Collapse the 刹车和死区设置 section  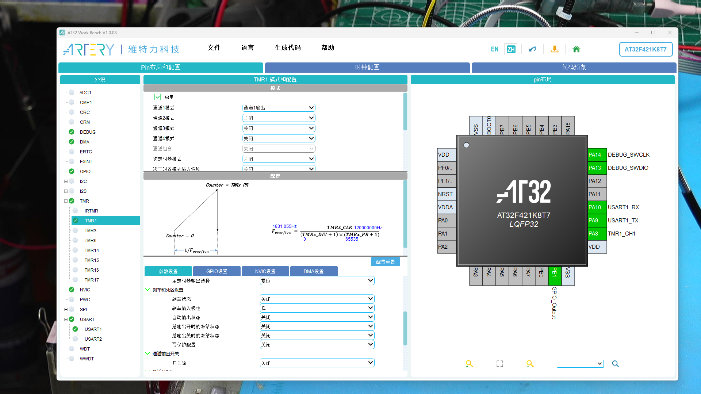(x=148, y=290)
